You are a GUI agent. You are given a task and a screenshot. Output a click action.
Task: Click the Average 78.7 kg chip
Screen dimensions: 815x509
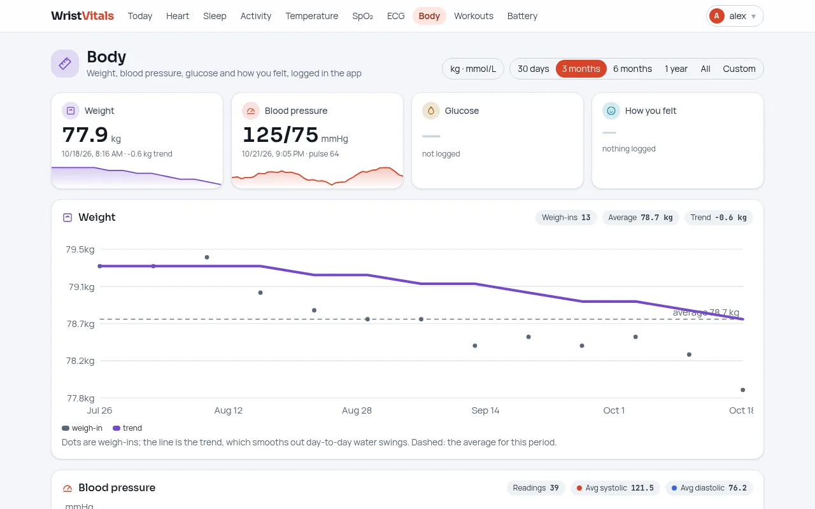(x=641, y=218)
